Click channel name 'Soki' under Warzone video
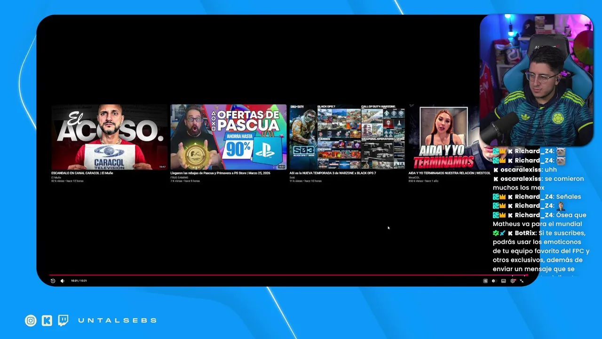 pos(292,178)
